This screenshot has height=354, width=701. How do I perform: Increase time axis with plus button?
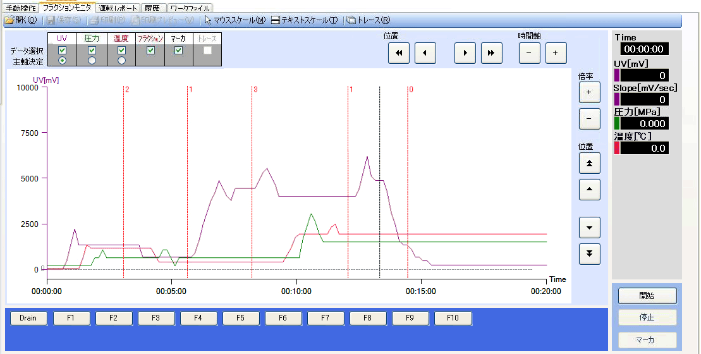click(556, 53)
